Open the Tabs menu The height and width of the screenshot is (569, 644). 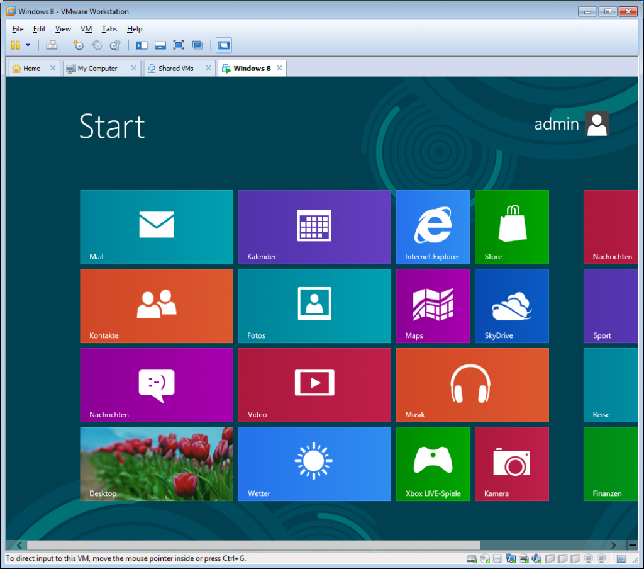[x=109, y=29]
